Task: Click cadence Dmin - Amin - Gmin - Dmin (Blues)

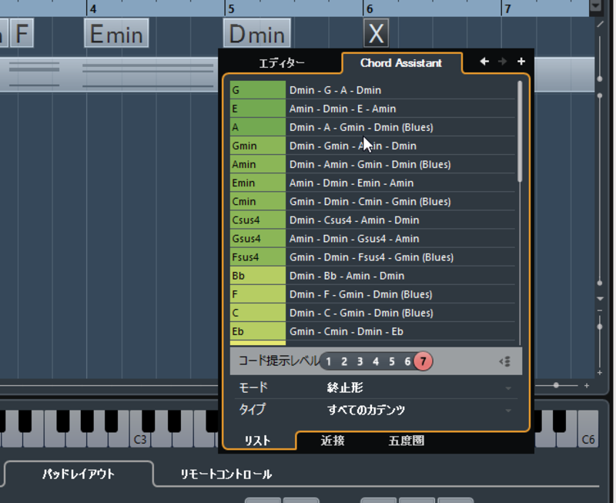Action: click(370, 164)
